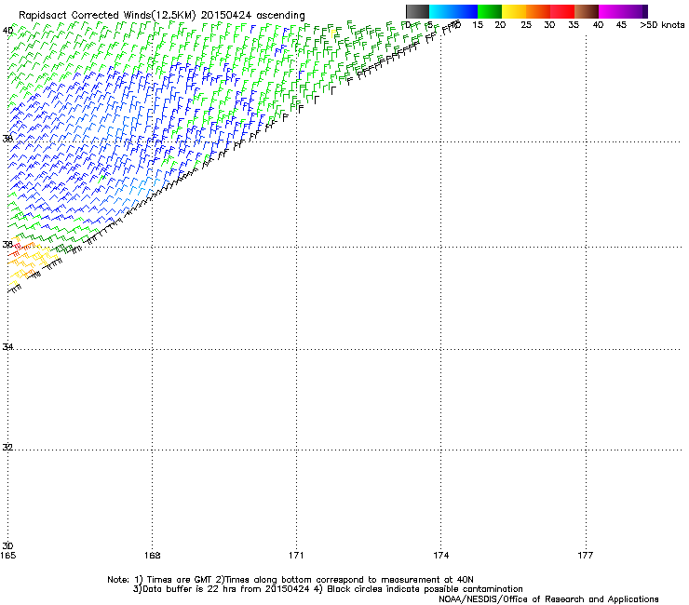Click the legend value '45'
Image resolution: width=689 pixels, height=605 pixels.
coord(621,25)
